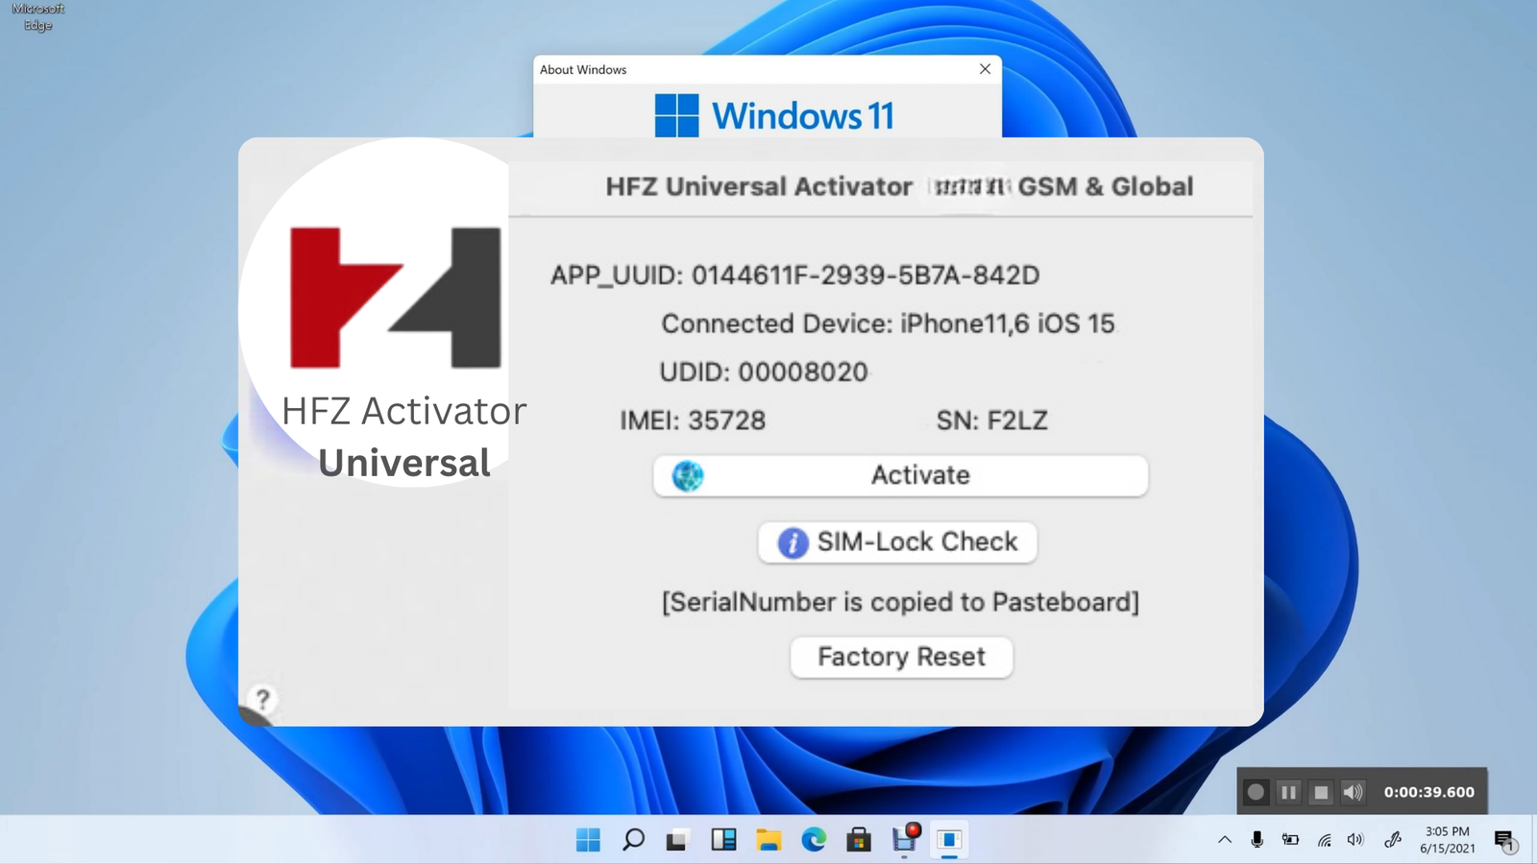The height and width of the screenshot is (864, 1537).
Task: Open the help question mark in HFZ Activator
Action: [262, 701]
